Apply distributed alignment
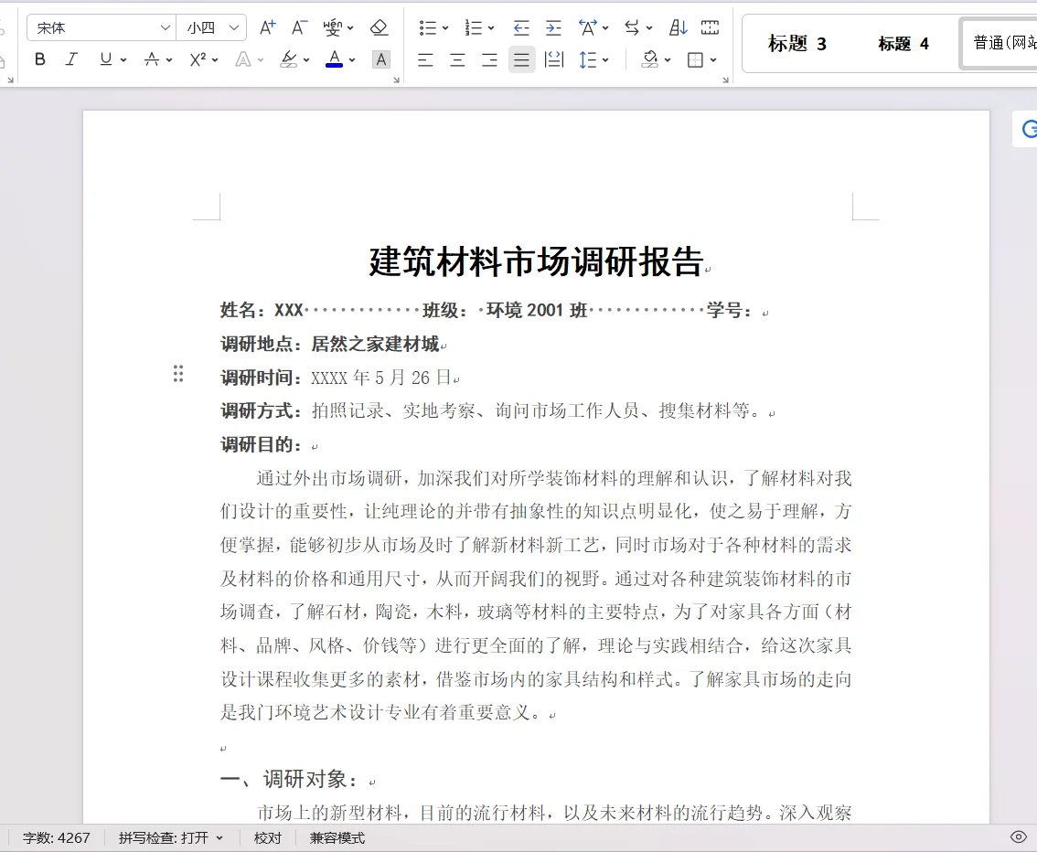The image size is (1037, 852). [x=553, y=60]
